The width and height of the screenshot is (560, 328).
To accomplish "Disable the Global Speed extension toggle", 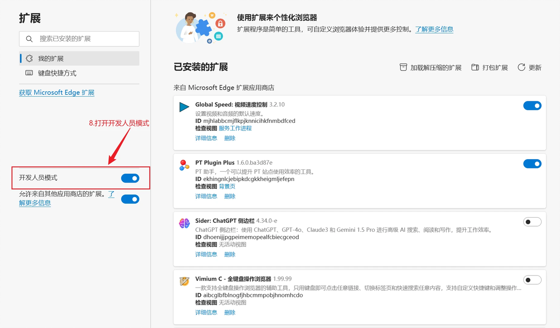I will click(532, 106).
